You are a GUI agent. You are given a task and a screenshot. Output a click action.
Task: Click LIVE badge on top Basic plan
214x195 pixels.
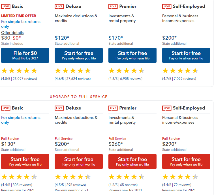point(6,7)
